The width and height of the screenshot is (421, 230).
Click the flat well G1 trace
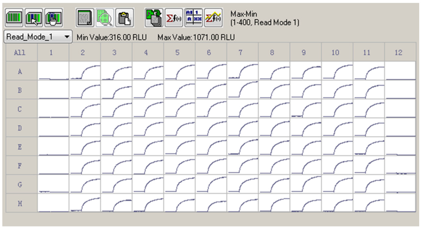pyautogui.click(x=53, y=184)
